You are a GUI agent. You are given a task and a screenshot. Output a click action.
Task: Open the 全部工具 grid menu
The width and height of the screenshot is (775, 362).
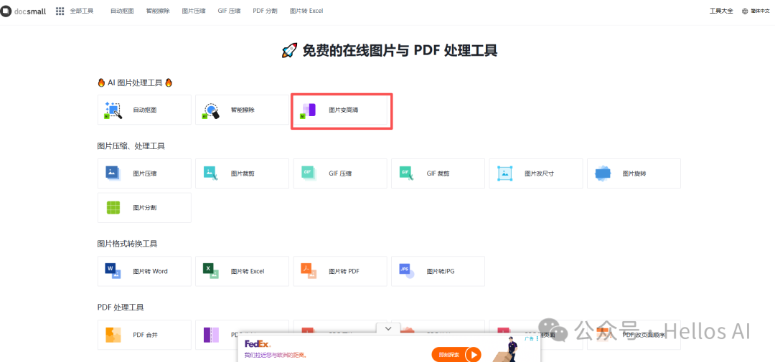pyautogui.click(x=75, y=11)
